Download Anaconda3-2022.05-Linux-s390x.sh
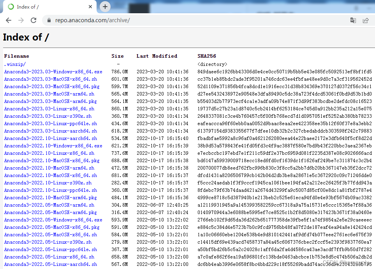 click(x=48, y=242)
